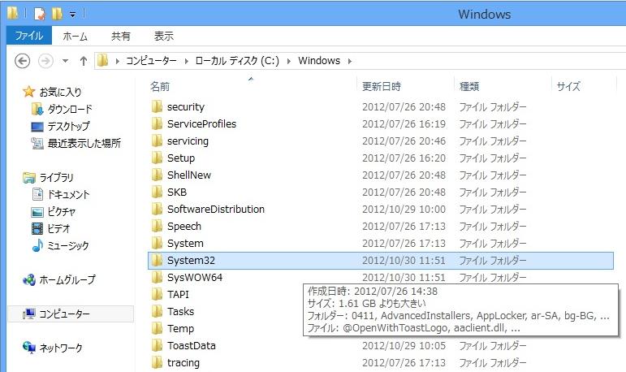Select the Setup folder icon
626x372 pixels.
(157, 158)
